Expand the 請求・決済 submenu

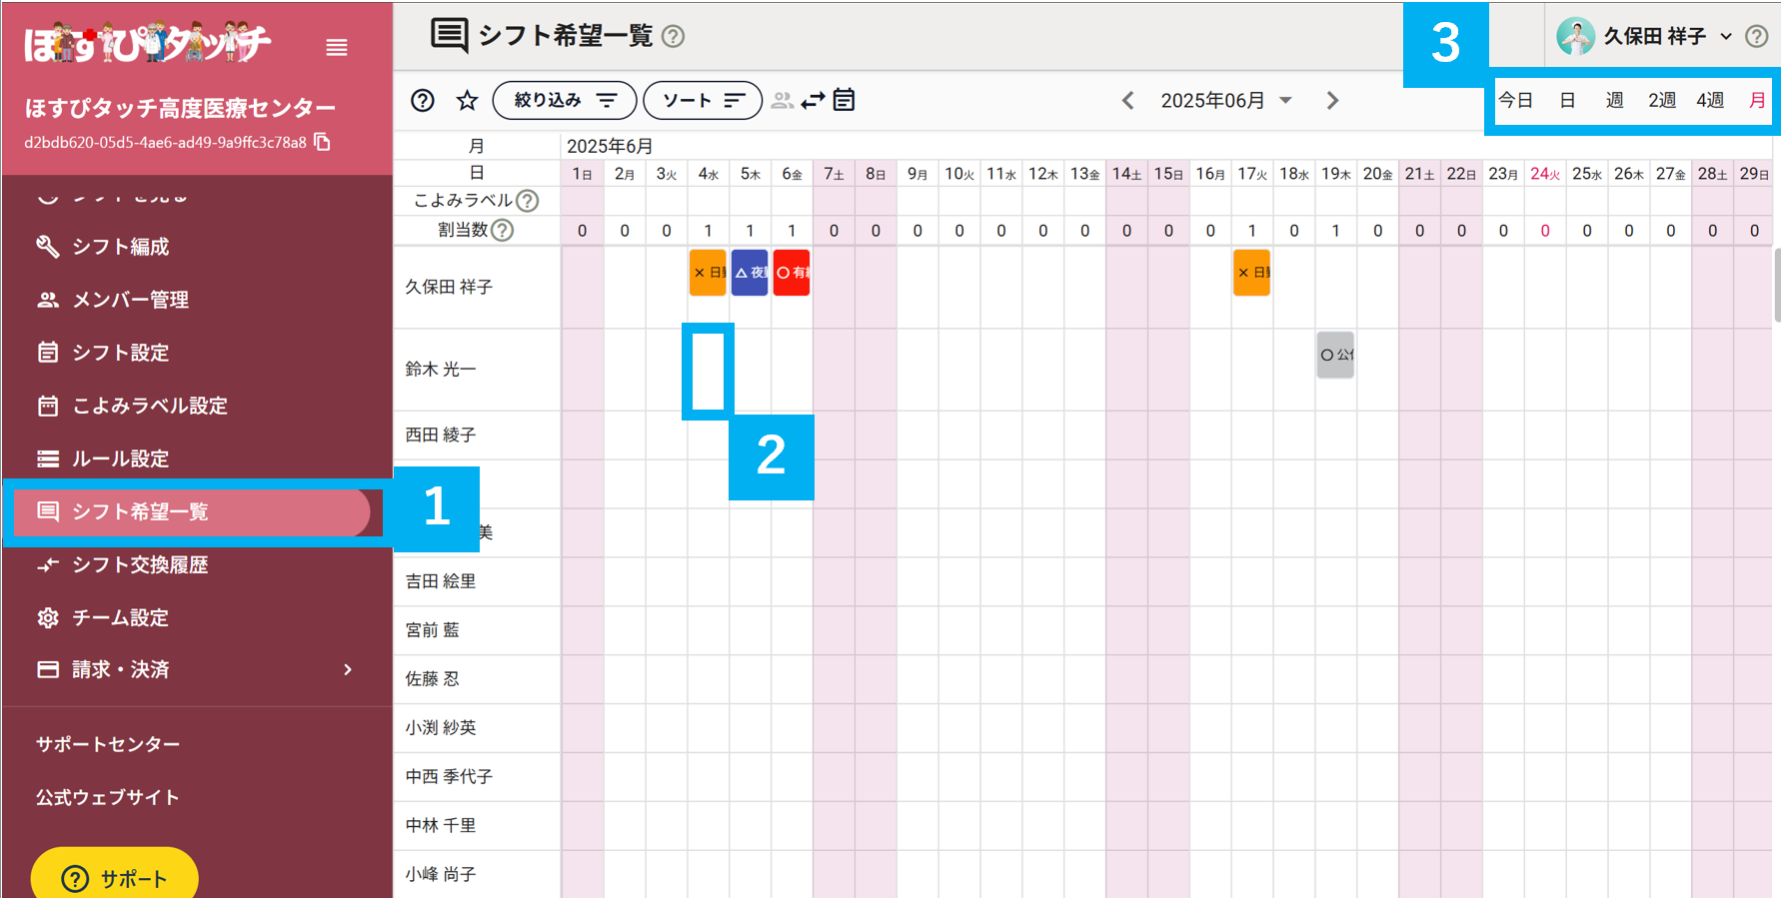click(x=197, y=669)
